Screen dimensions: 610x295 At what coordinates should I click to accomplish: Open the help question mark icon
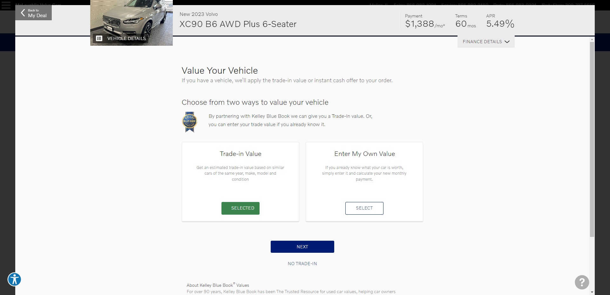(x=582, y=282)
